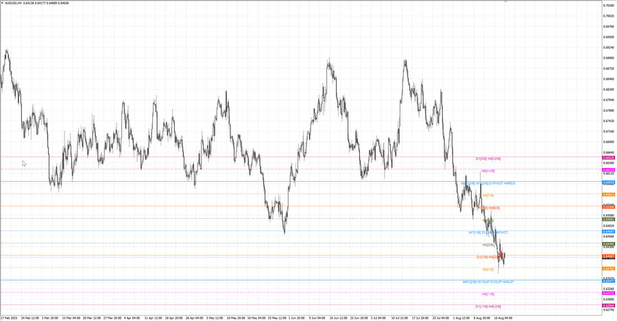Click the AUDUSD,H4 chart title text
617x321 pixels.
(13, 3)
